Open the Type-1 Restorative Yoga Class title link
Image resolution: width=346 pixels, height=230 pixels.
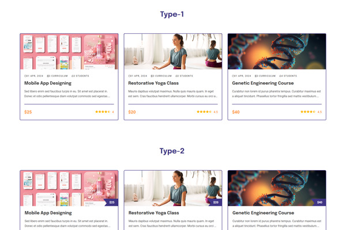pyautogui.click(x=153, y=83)
